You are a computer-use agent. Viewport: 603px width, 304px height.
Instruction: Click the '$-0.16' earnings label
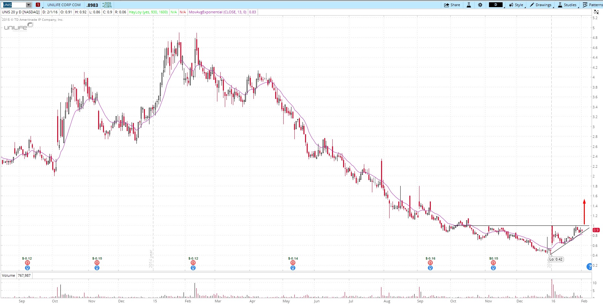[430, 259]
